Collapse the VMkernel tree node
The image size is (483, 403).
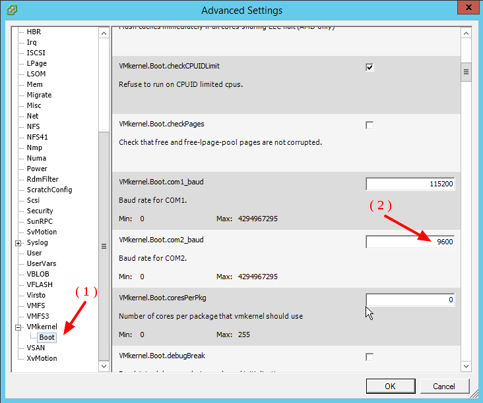click(18, 327)
